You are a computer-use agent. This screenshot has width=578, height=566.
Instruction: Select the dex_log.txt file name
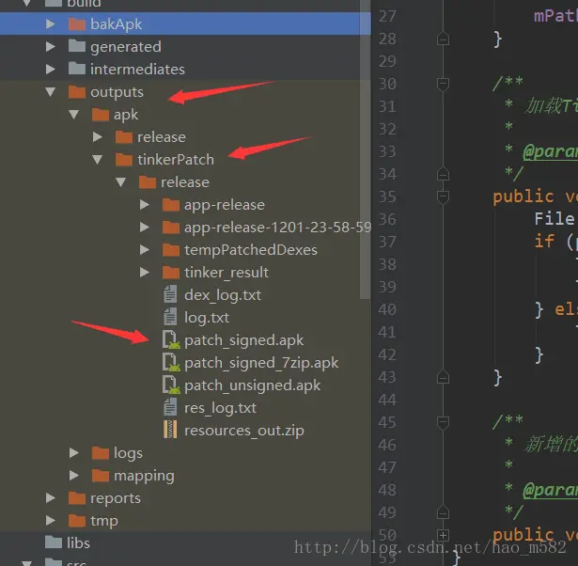coord(223,295)
